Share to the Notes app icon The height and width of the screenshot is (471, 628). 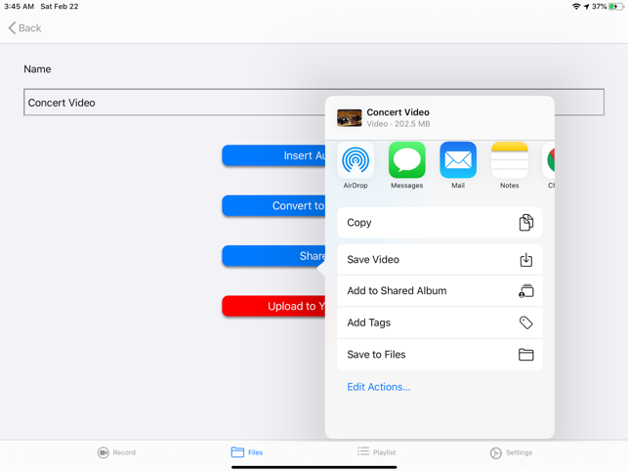(509, 160)
